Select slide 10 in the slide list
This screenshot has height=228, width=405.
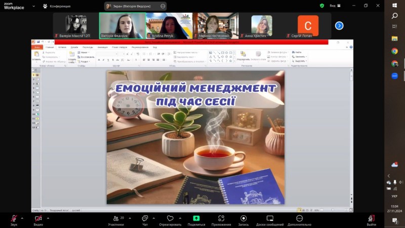[36, 115]
